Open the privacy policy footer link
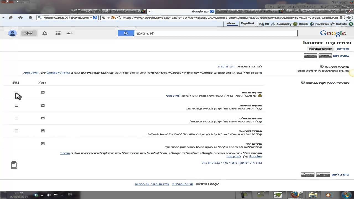This screenshot has width=354, height=199. pos(152,184)
